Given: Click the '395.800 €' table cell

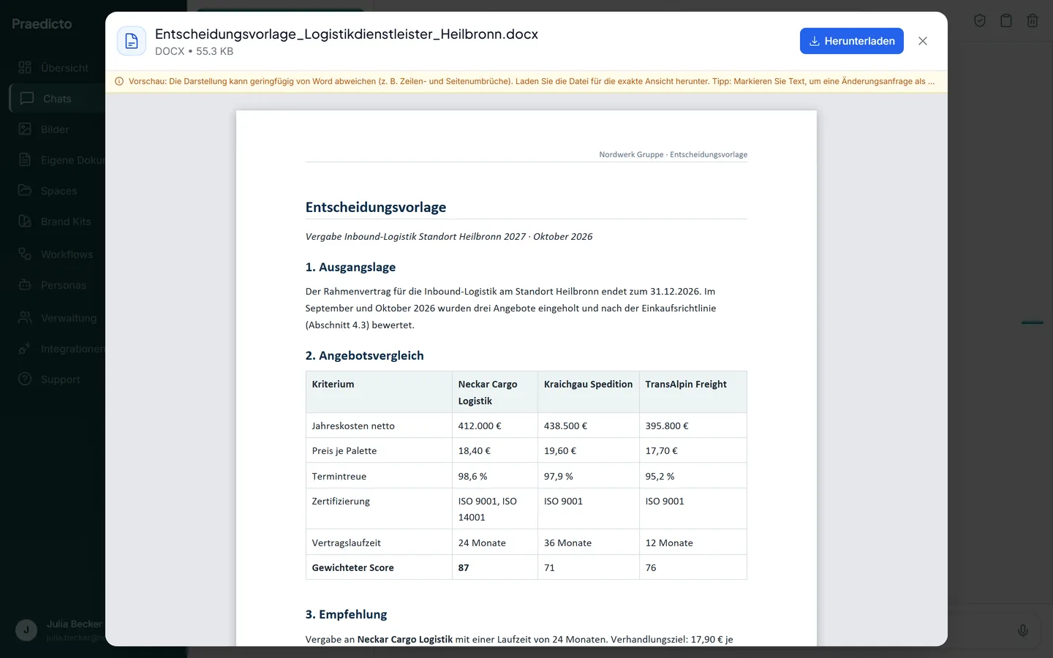Looking at the screenshot, I should tap(692, 426).
